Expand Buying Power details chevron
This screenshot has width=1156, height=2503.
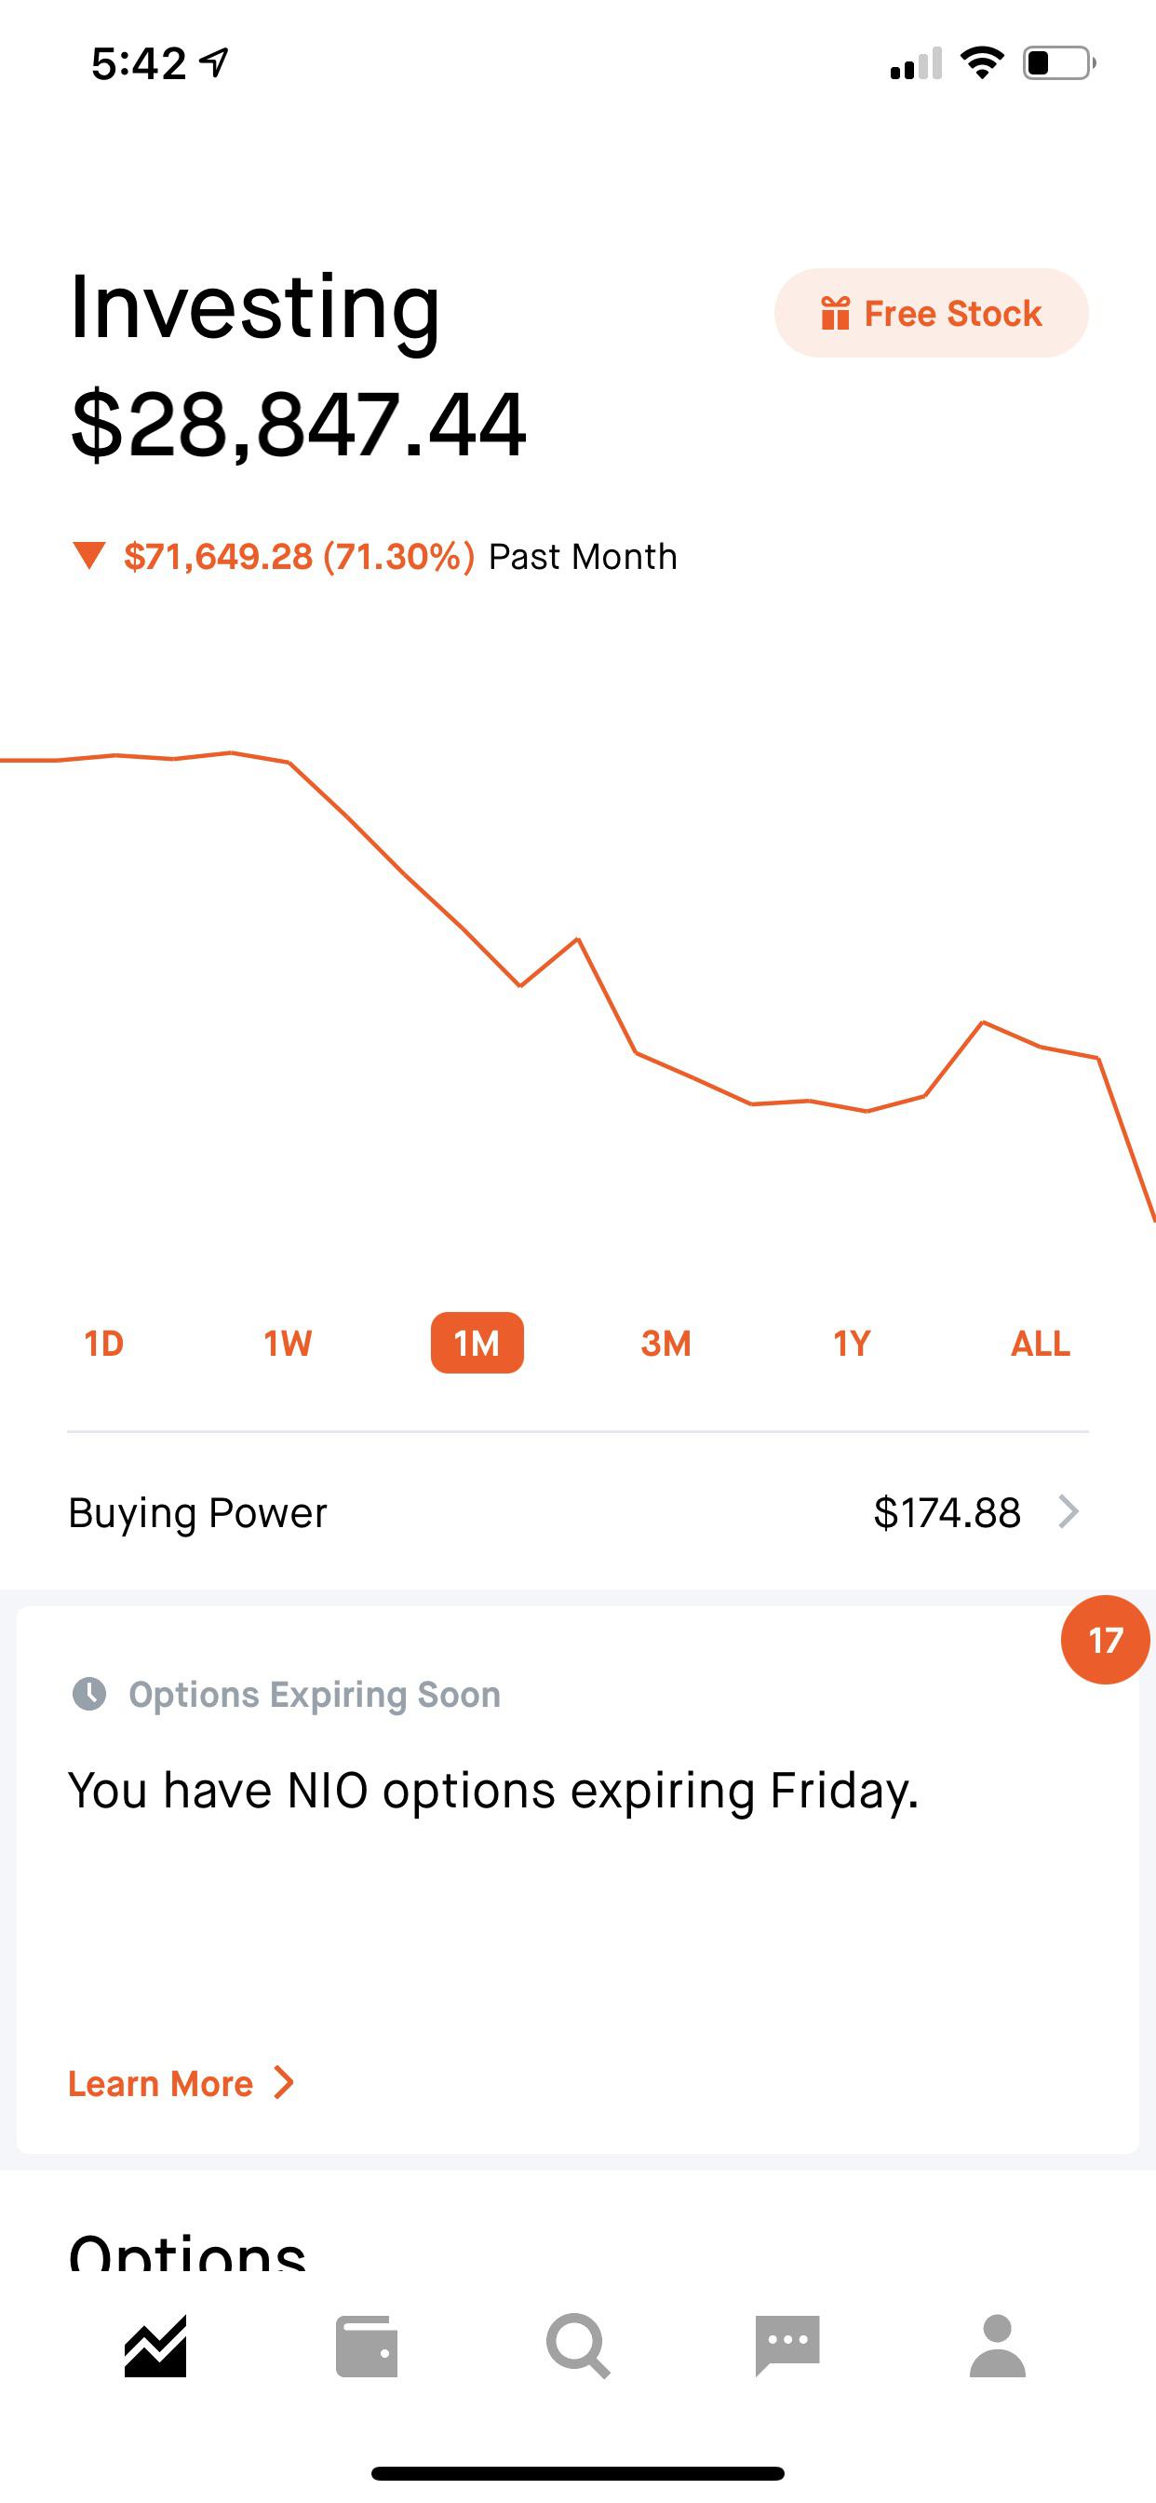tap(1069, 1512)
